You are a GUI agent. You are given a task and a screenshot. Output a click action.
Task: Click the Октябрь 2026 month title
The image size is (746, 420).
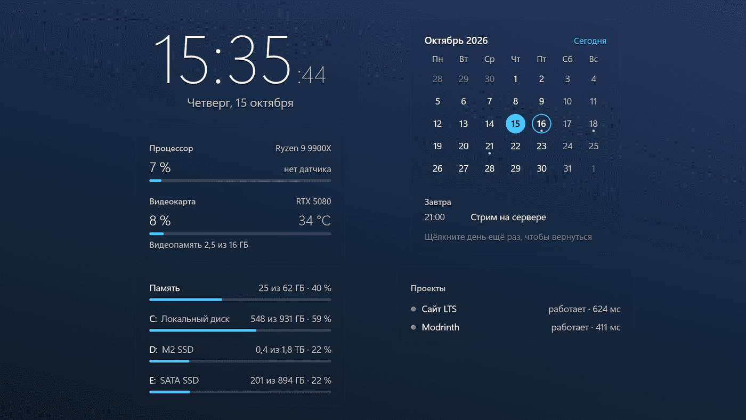456,41
